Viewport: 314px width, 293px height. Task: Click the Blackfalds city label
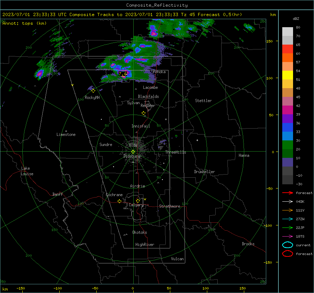pyautogui.click(x=148, y=97)
